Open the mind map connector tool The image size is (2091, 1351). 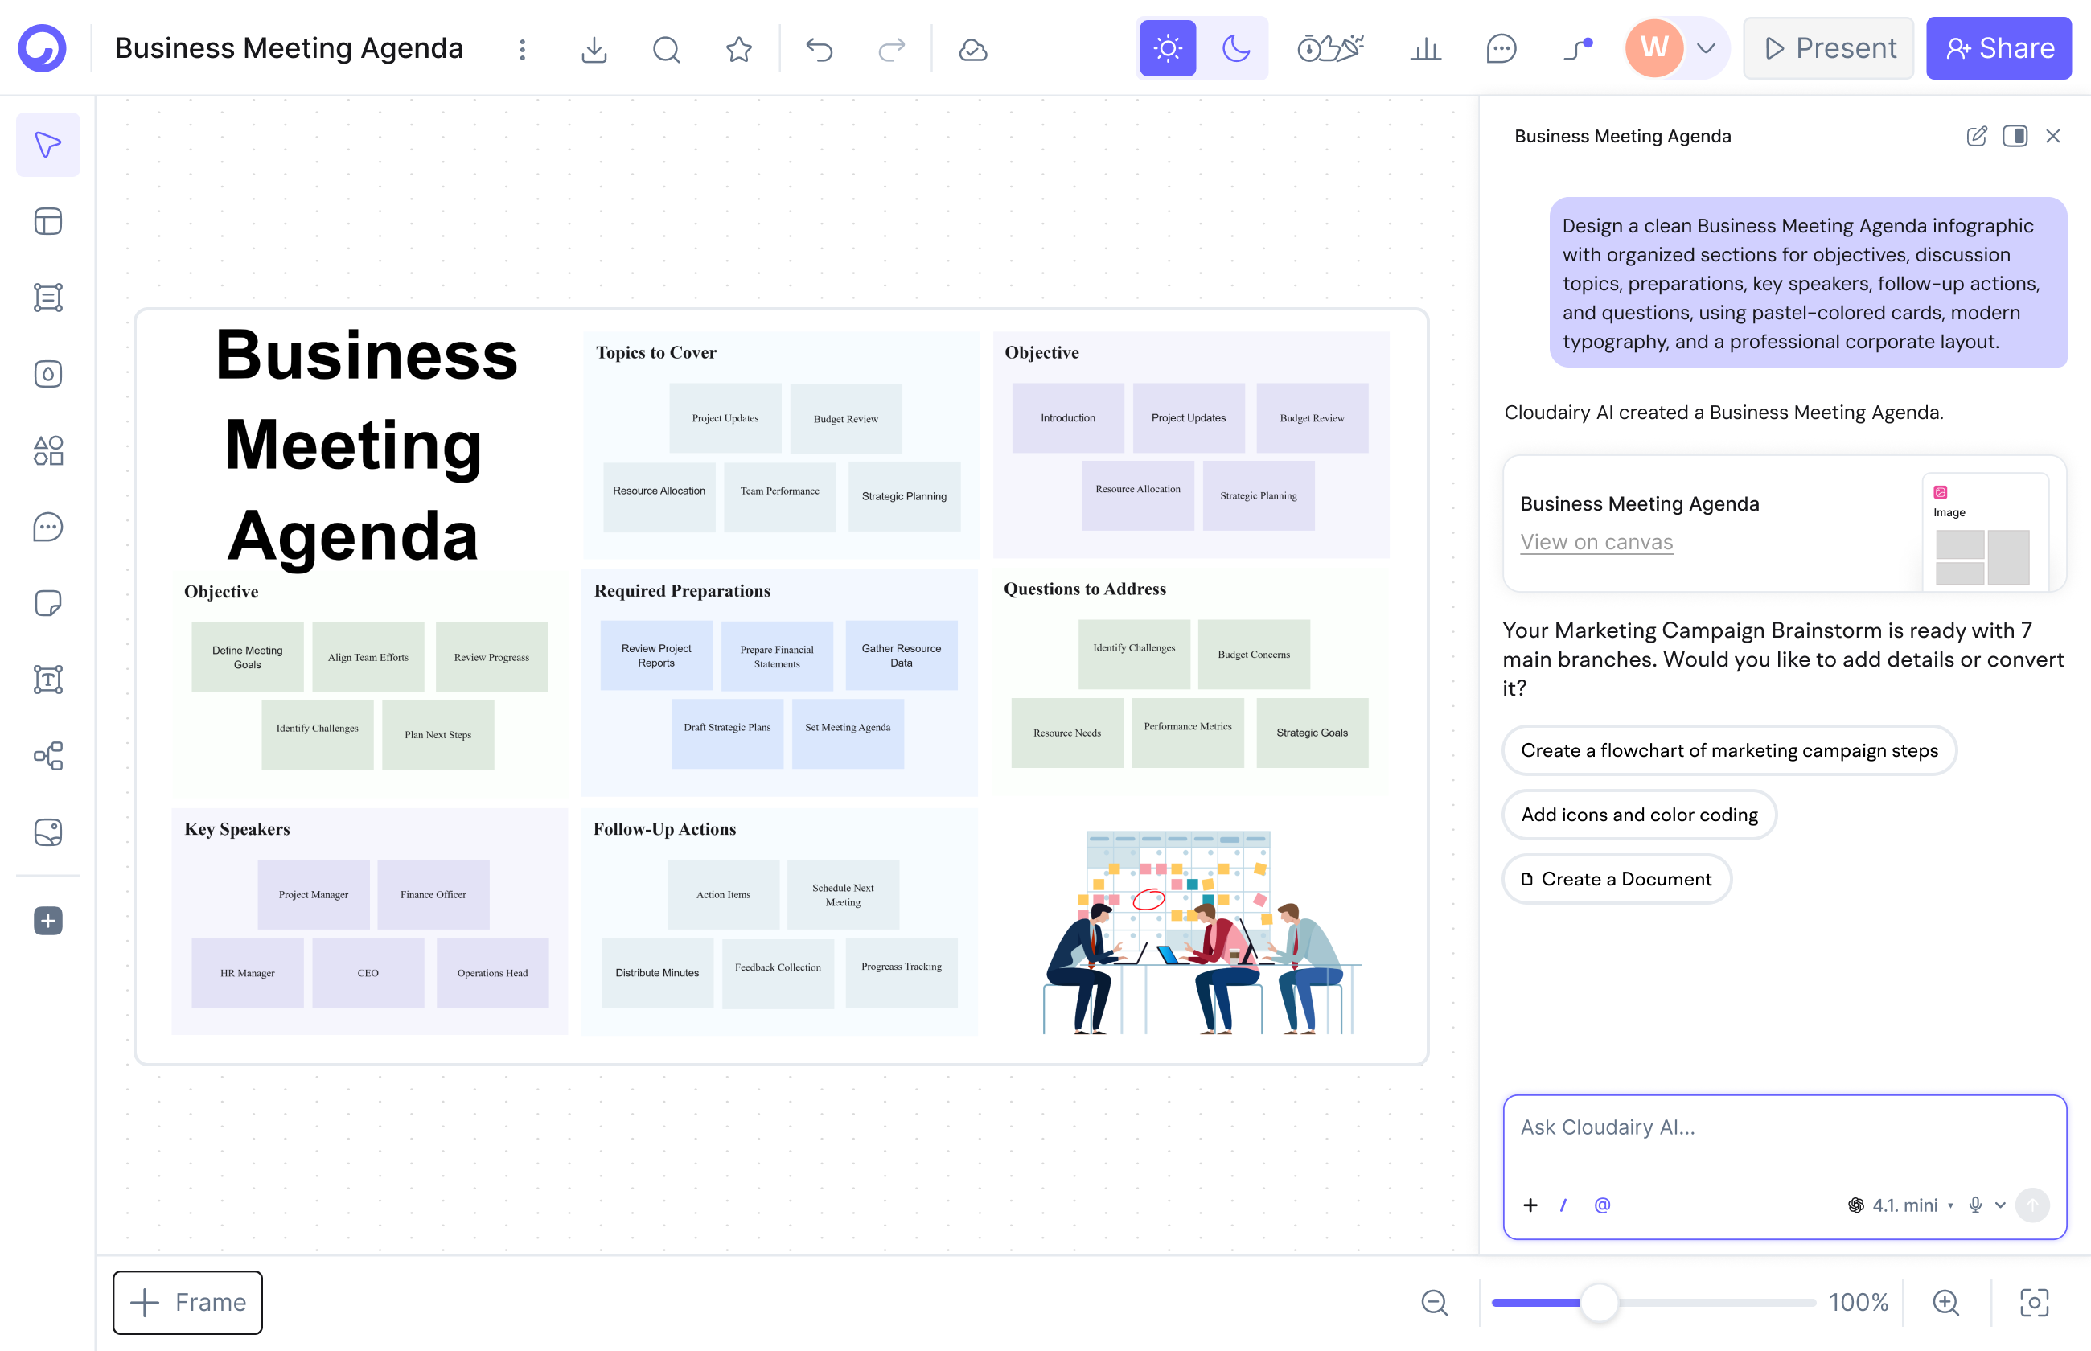tap(48, 755)
